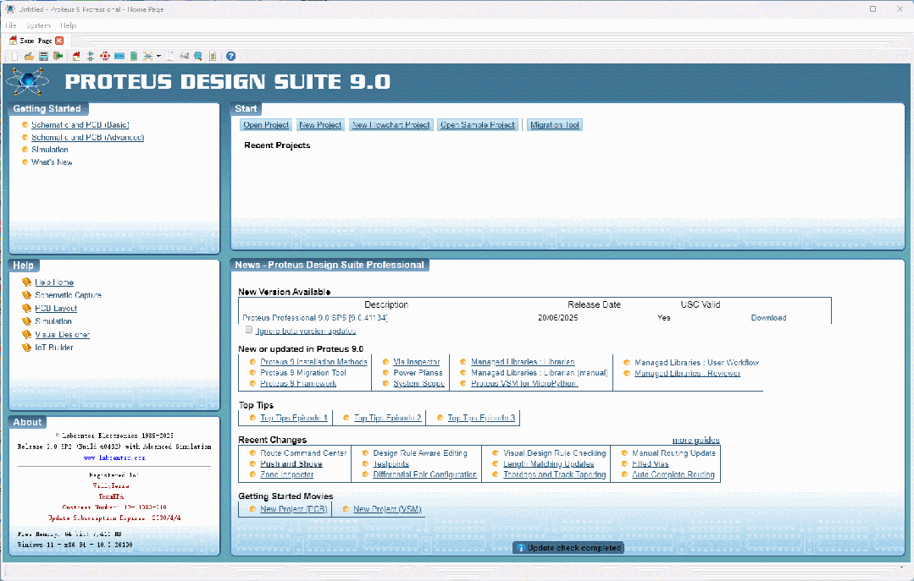
Task: Click Simulation in the Help panel
Action: coord(53,321)
